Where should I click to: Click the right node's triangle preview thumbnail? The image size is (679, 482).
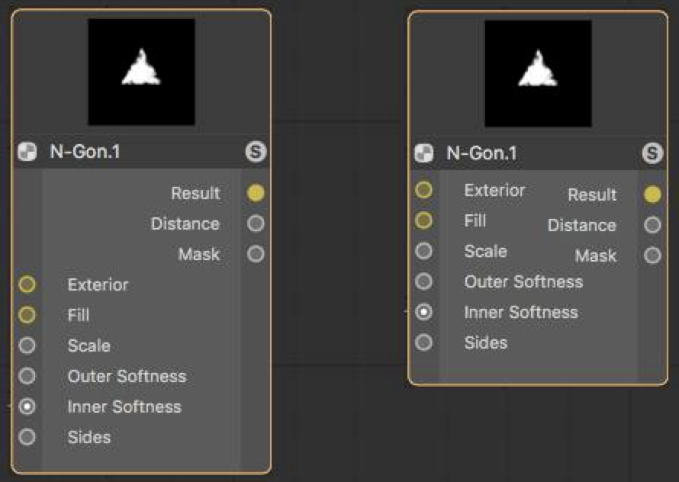(539, 74)
